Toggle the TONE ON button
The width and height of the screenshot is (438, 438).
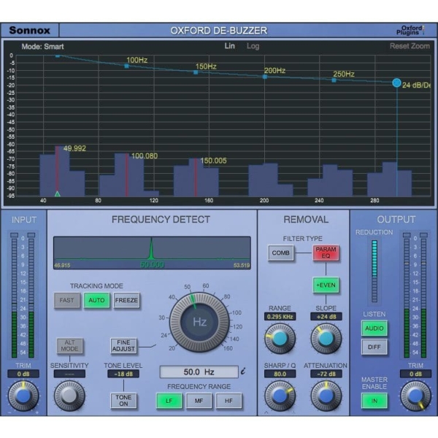tap(123, 401)
